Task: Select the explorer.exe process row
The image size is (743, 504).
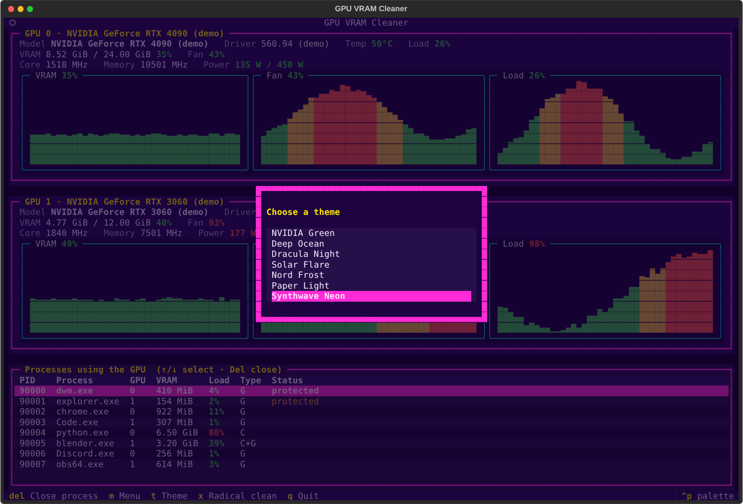Action: [371, 401]
